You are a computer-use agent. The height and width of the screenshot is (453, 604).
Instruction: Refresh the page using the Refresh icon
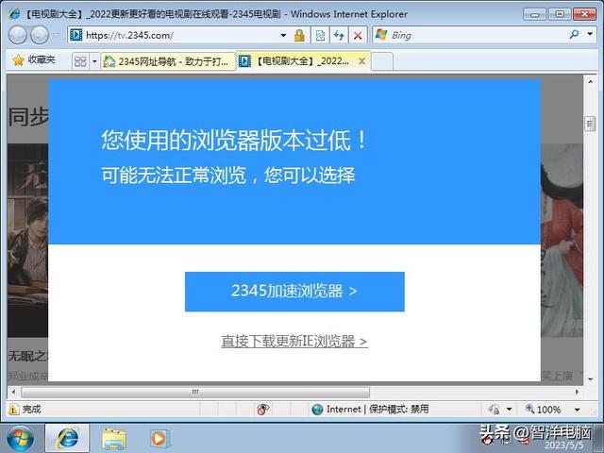coord(339,36)
